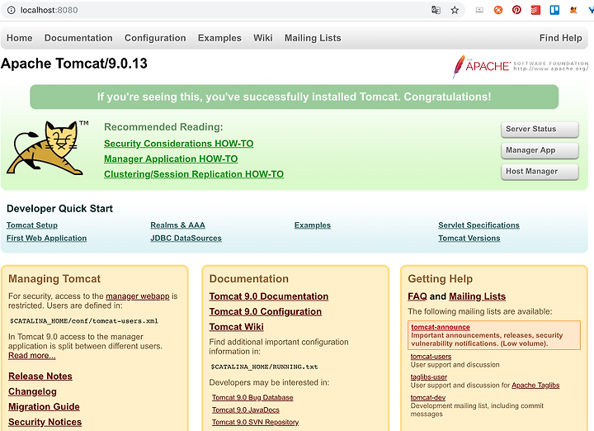Click the FAQ link under Getting Help

coord(417,296)
